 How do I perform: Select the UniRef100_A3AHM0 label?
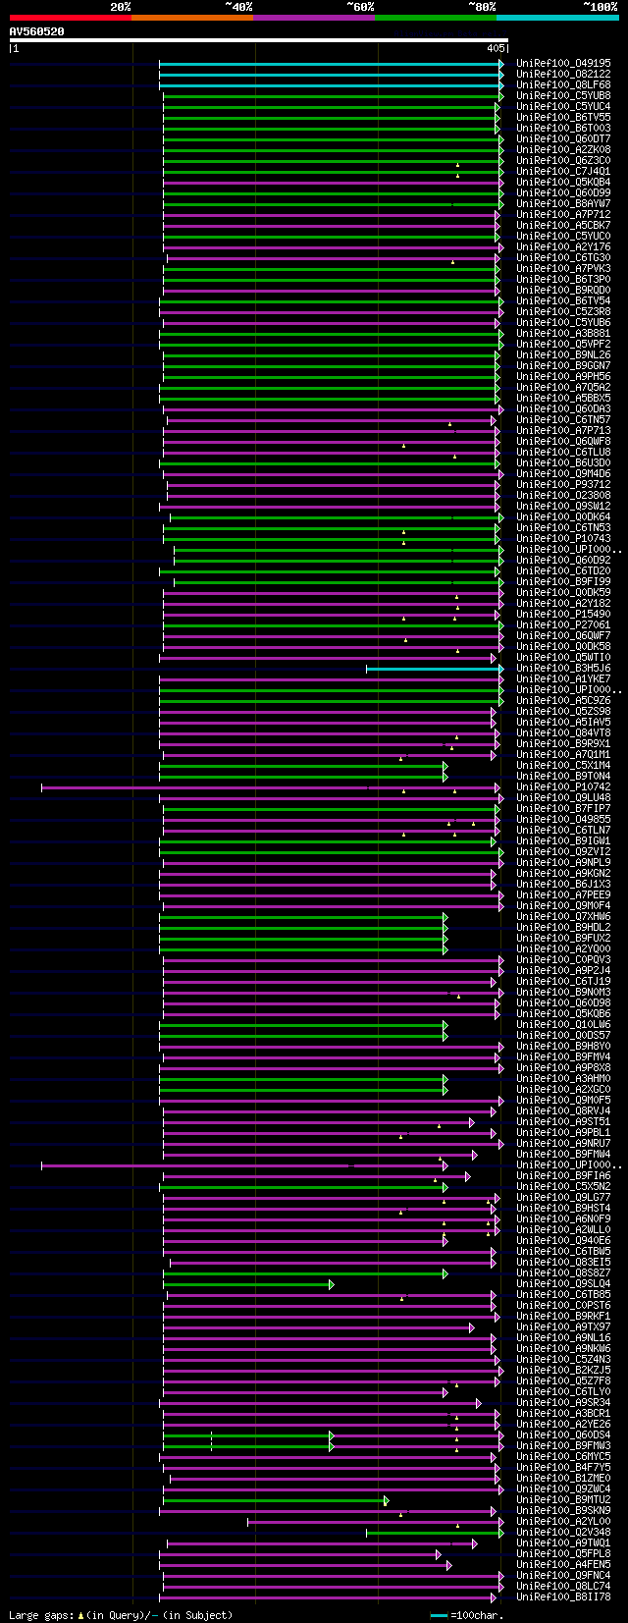pyautogui.click(x=563, y=1079)
